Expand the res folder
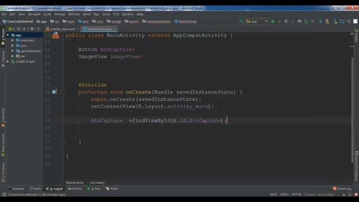The width and height of the screenshot is (359, 202). 12,56
